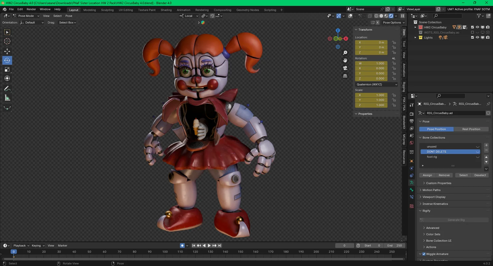Screen dimensions: 493x266
Task: Open the Bone properties tab icon
Action: tap(412, 190)
